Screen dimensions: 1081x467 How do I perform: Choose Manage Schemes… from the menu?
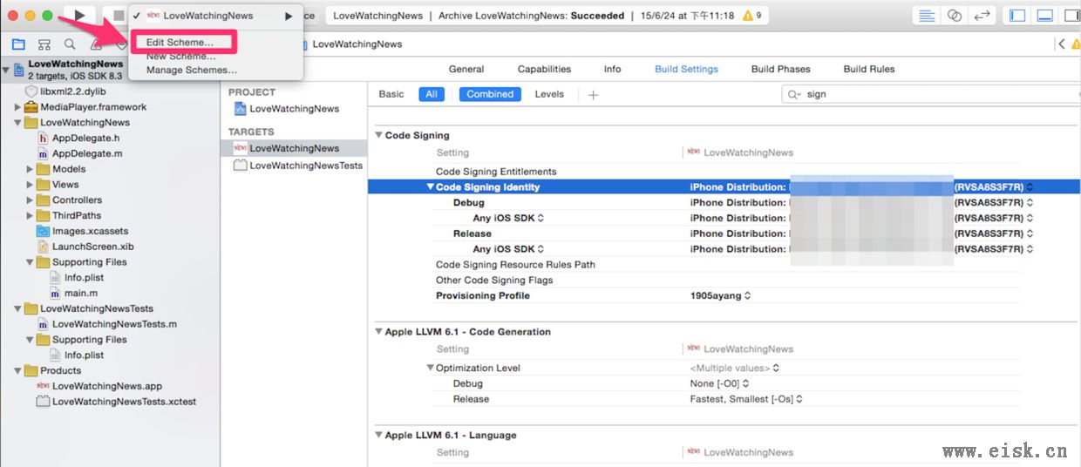[192, 70]
